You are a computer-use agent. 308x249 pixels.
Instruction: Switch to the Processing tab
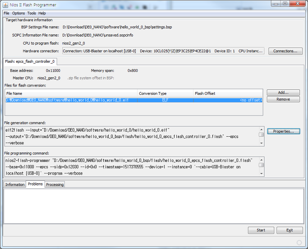(x=55, y=184)
